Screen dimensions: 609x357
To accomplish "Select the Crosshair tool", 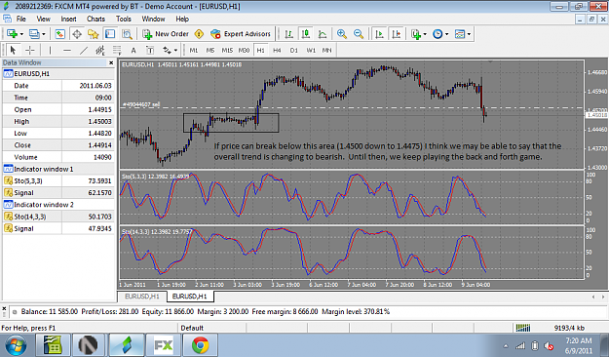I will pos(29,50).
